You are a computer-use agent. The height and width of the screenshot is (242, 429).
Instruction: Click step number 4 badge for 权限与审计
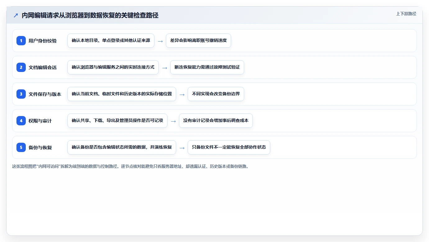click(x=21, y=120)
